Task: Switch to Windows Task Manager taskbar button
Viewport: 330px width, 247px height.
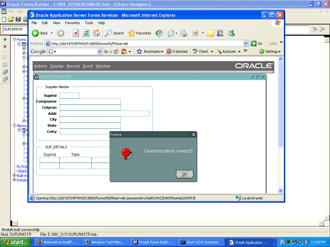Action: (x=105, y=242)
